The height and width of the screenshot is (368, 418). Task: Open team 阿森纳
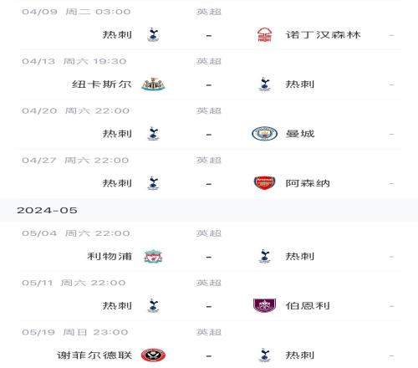[308, 183]
